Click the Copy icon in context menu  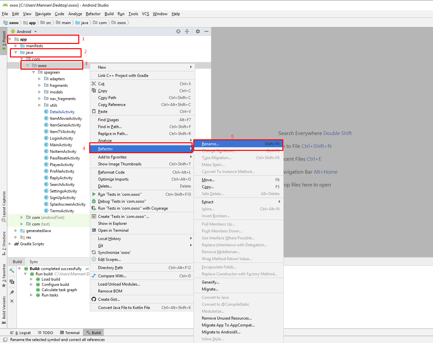click(x=94, y=90)
